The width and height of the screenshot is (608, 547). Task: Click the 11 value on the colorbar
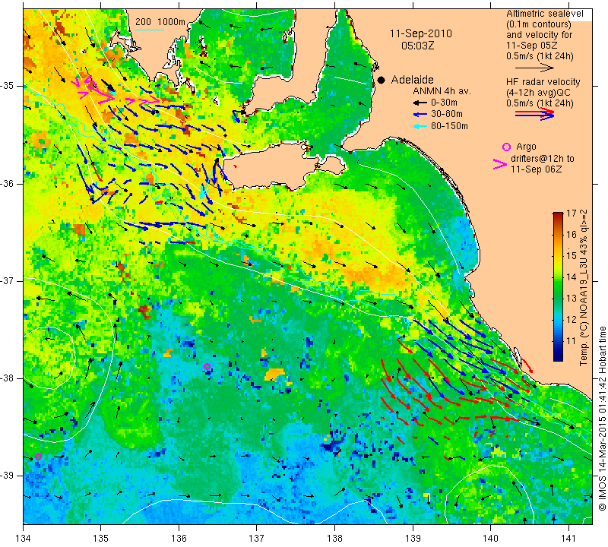pos(572,341)
